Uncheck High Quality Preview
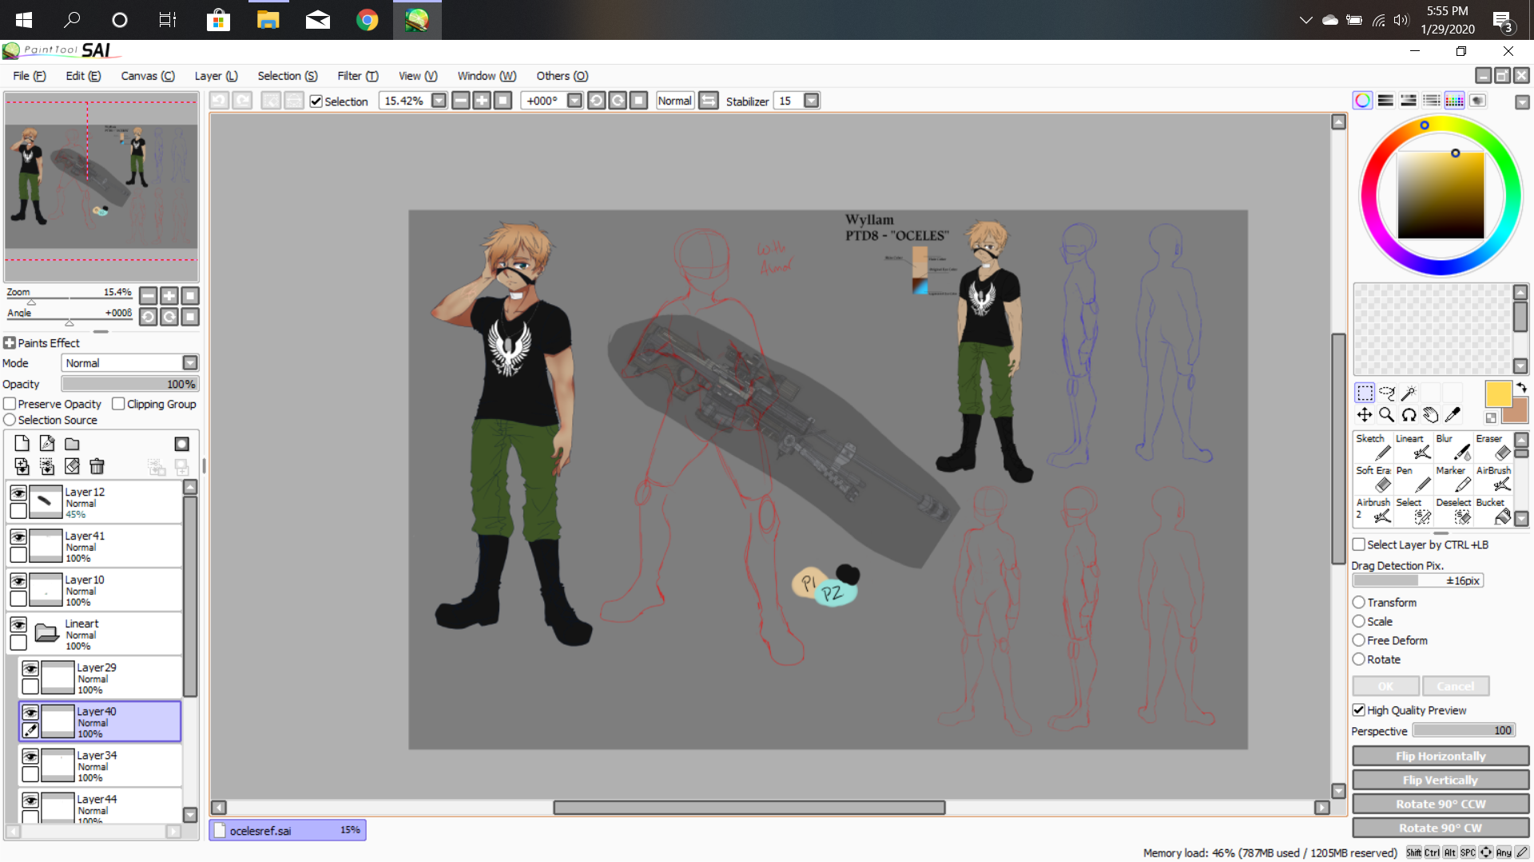Image resolution: width=1534 pixels, height=862 pixels. click(x=1358, y=710)
